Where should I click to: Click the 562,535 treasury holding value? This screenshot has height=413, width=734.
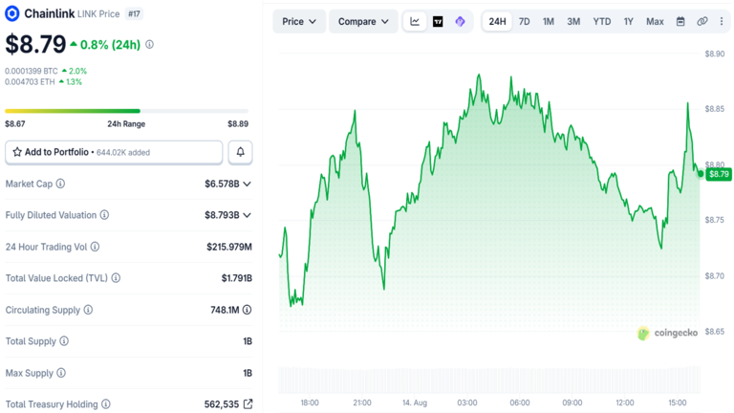click(x=222, y=404)
